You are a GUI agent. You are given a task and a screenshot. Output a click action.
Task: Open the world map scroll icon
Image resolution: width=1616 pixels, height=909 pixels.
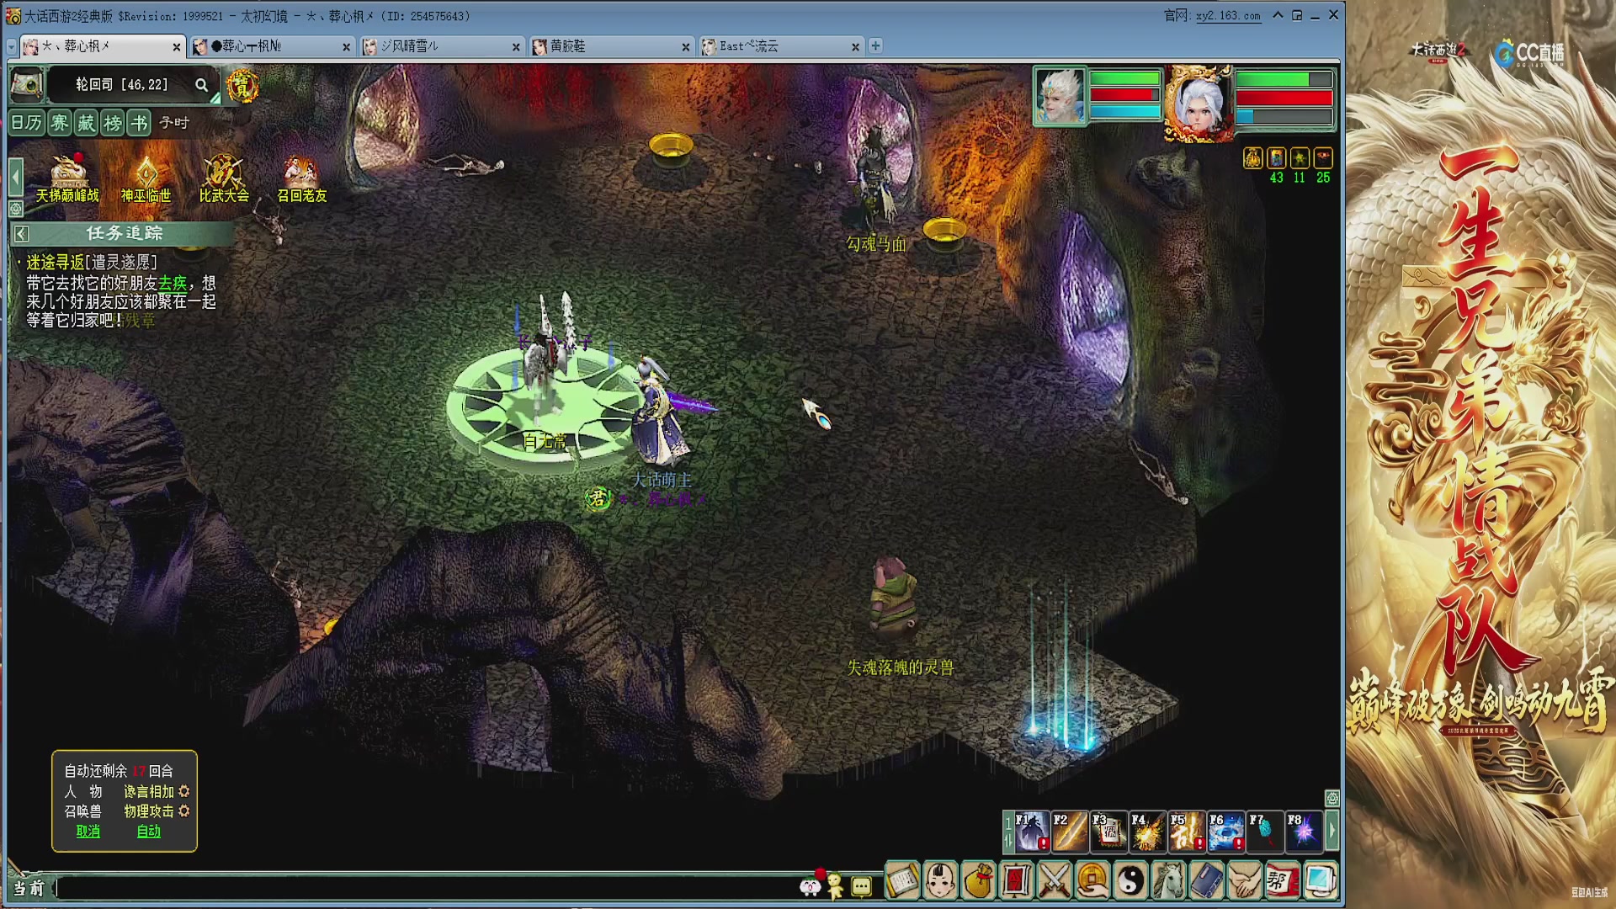27,85
